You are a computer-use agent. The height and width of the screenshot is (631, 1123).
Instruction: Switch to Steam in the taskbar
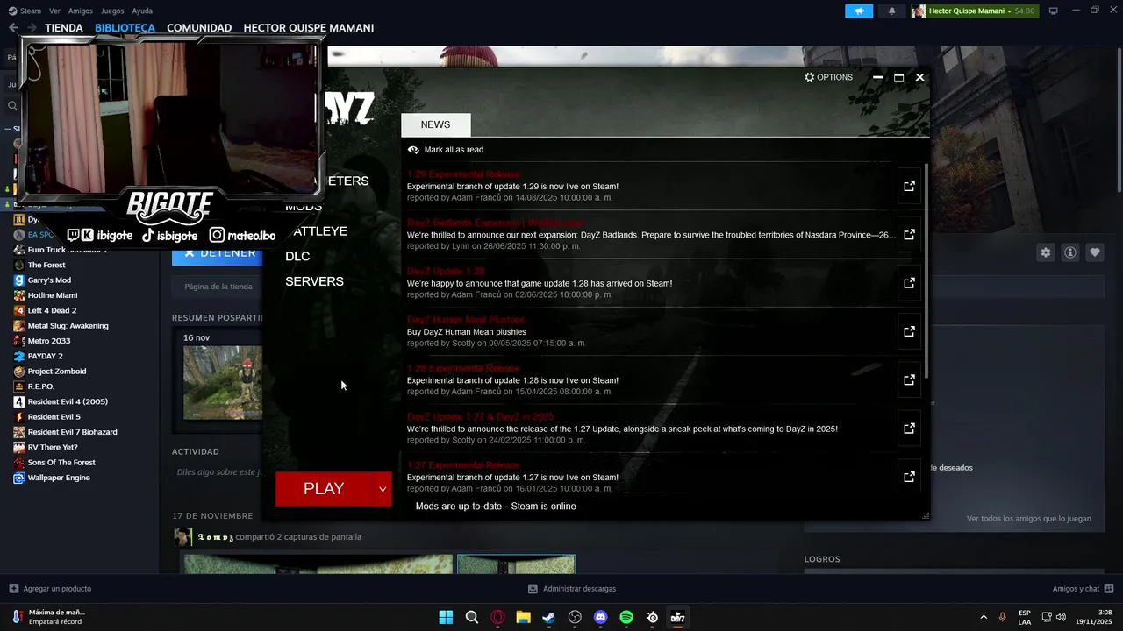click(548, 617)
